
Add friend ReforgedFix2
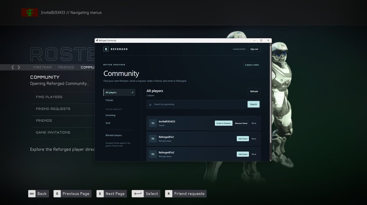tap(243, 154)
